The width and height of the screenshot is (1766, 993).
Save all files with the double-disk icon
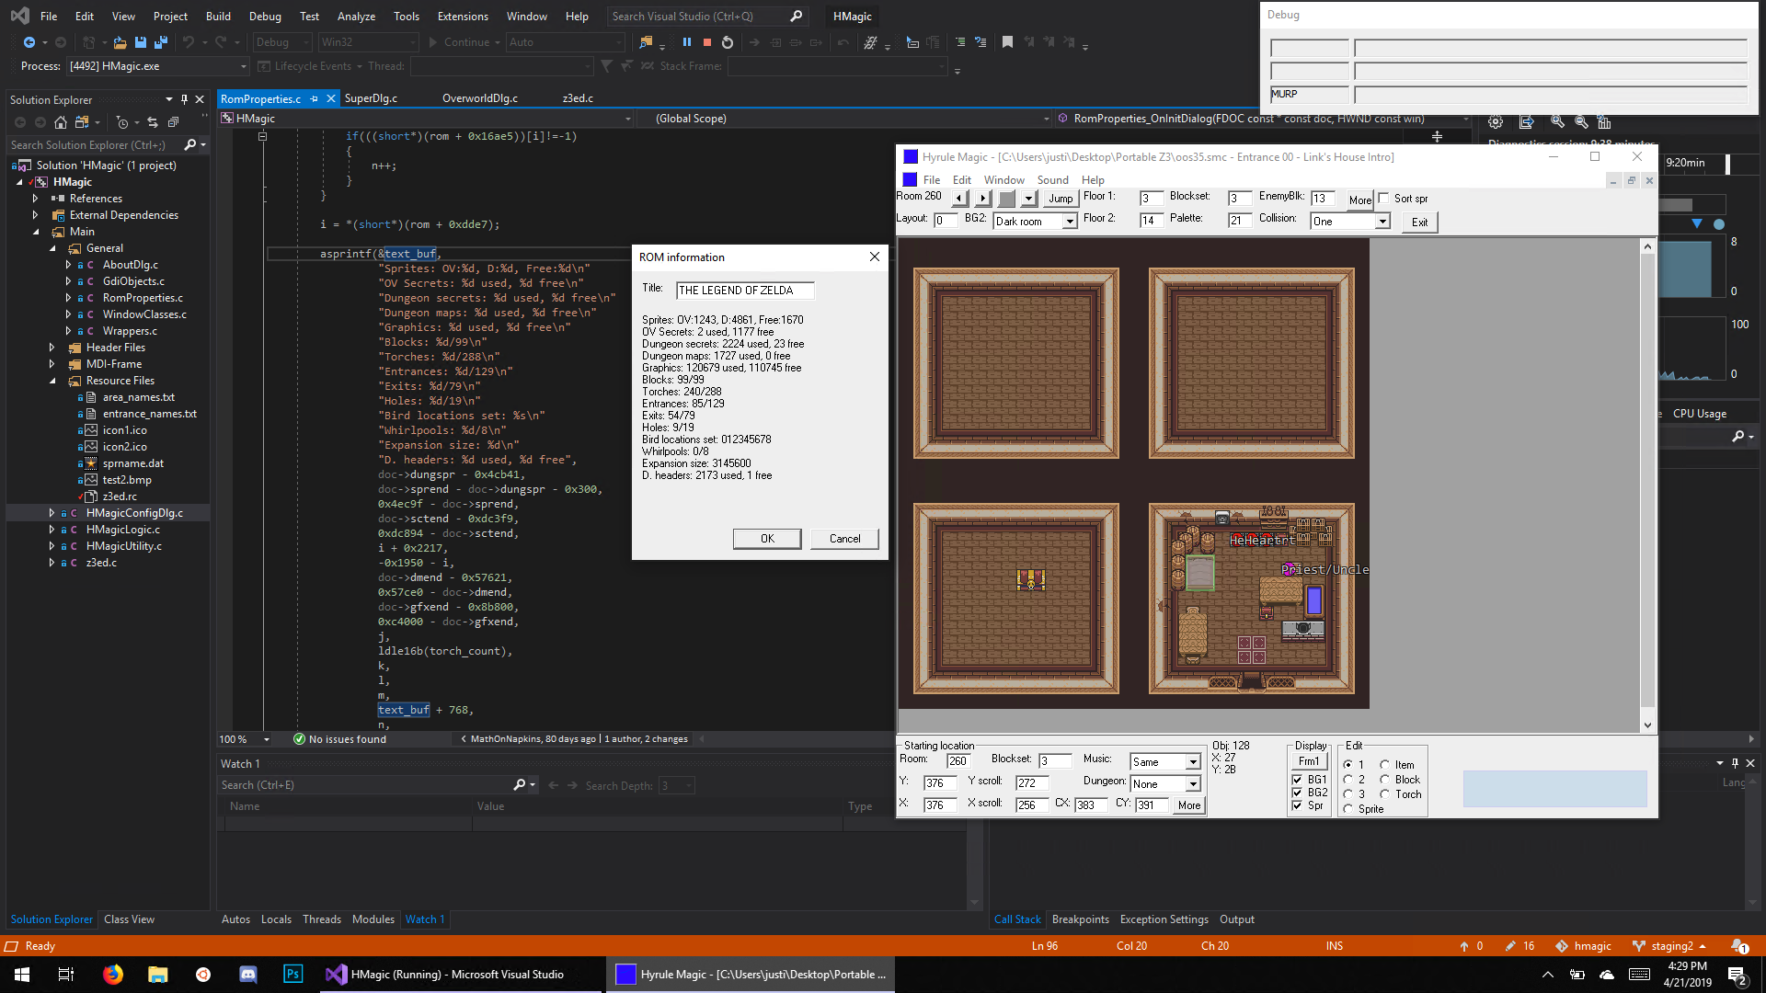point(161,42)
